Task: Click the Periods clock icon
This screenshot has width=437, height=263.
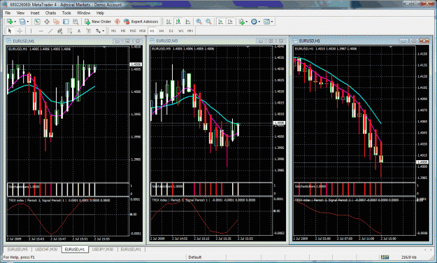Action: 254,22
